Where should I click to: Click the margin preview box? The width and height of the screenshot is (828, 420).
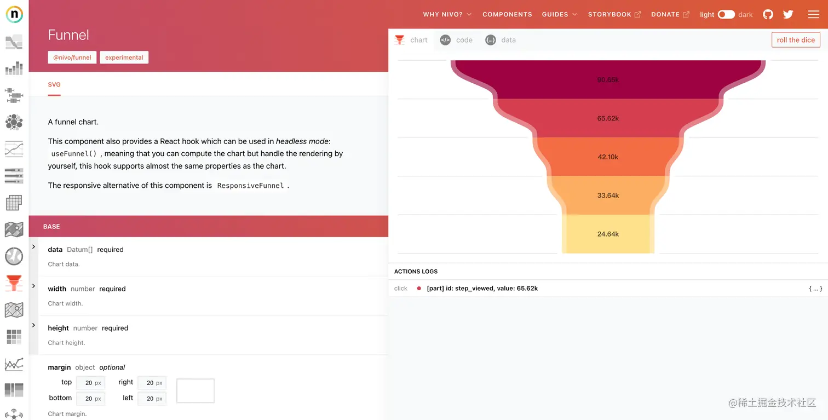pyautogui.click(x=196, y=391)
